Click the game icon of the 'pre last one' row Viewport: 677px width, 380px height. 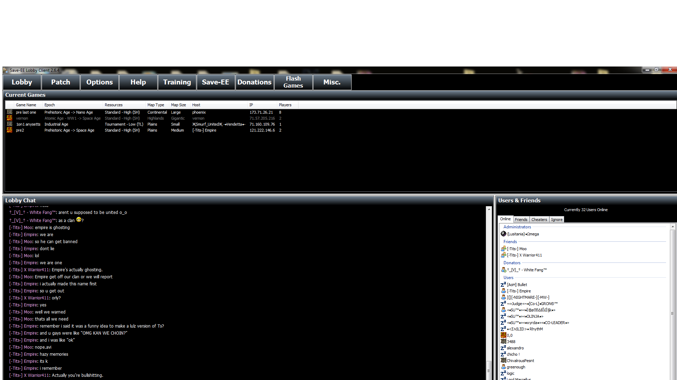[x=10, y=112]
